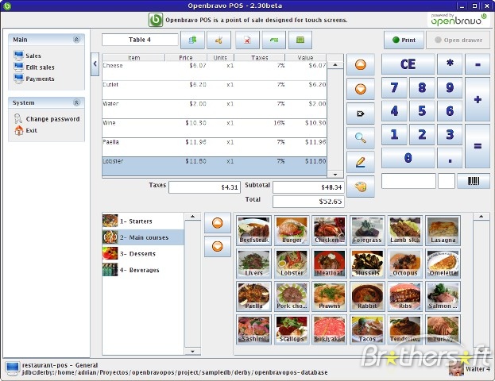Click the split receipt scissors icon
This screenshot has width=495, height=381.
[x=218, y=40]
